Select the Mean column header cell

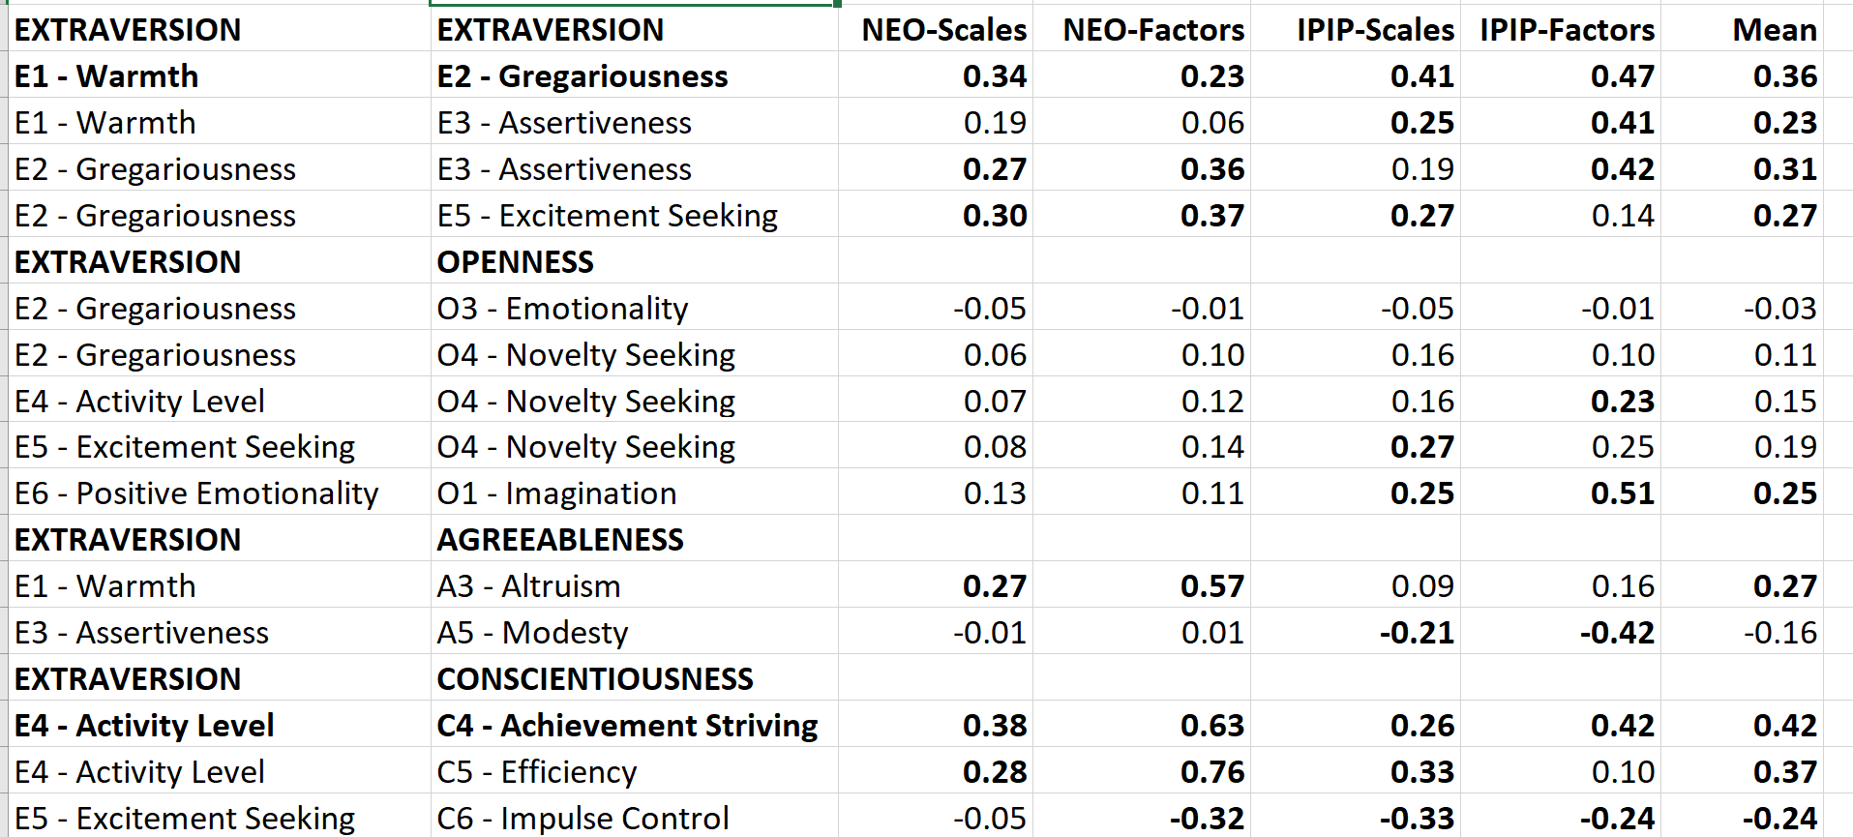click(x=1774, y=30)
